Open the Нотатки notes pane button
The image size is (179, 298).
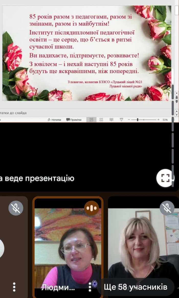54,120
